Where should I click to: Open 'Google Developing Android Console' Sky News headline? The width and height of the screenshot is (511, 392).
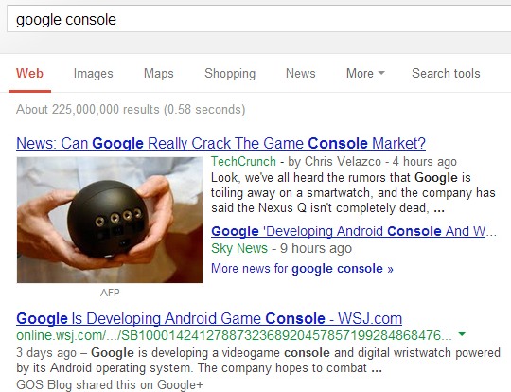354,231
